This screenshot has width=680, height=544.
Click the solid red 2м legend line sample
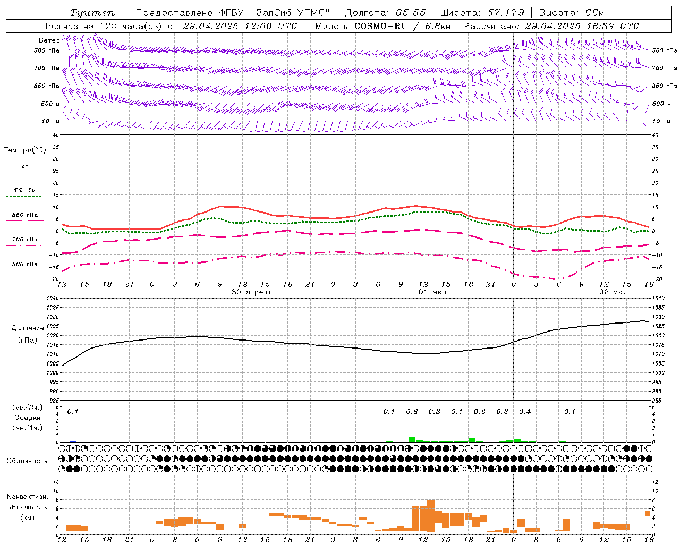(25, 172)
